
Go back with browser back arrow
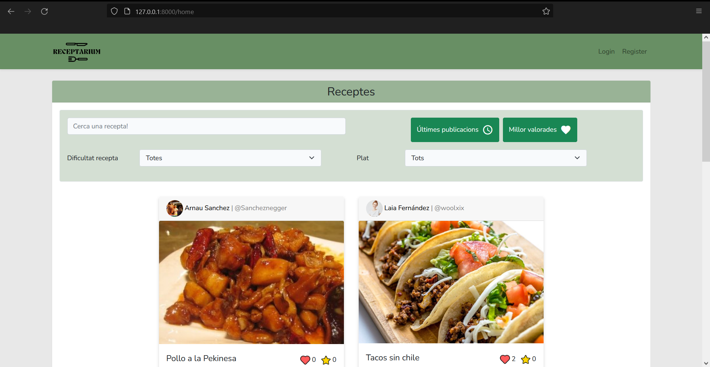click(x=11, y=11)
